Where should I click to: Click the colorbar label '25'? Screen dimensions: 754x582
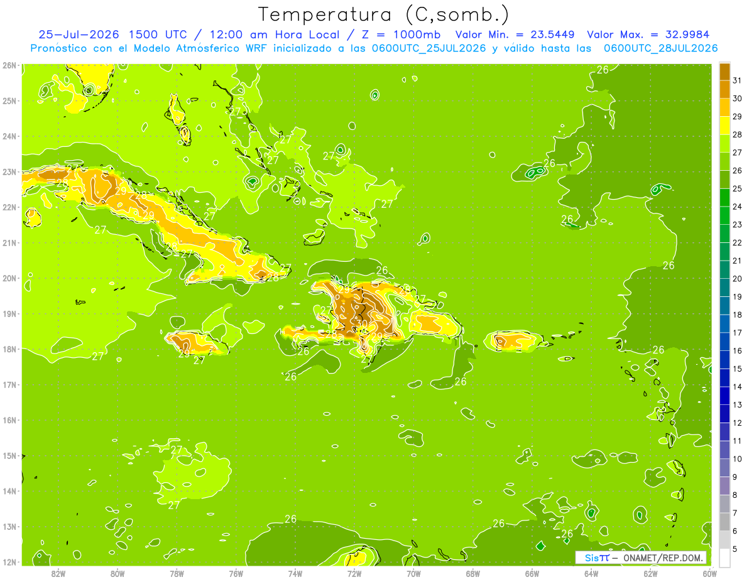pos(738,188)
